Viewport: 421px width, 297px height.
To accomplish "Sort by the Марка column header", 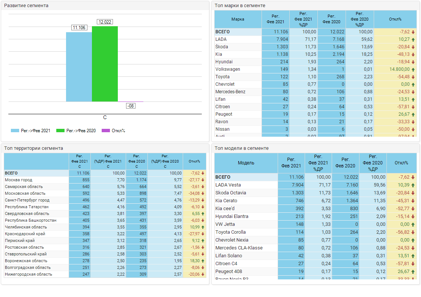I will (x=238, y=19).
